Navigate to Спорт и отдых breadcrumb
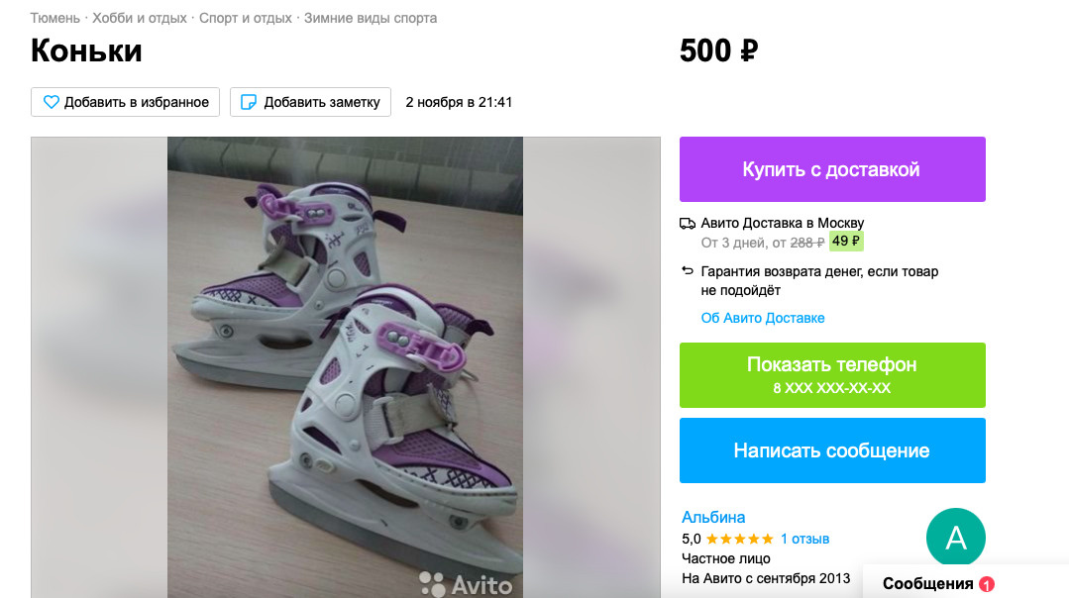This screenshot has width=1069, height=598. (246, 18)
